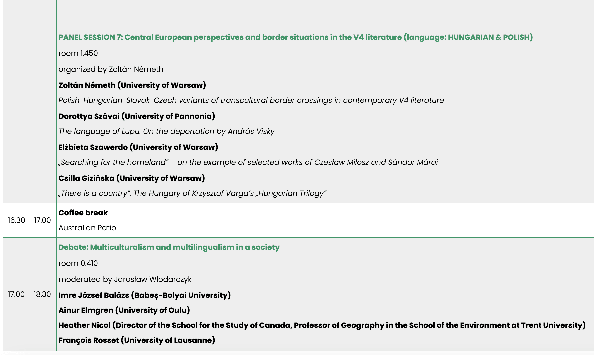This screenshot has width=594, height=355.
Task: Click the Australian Patio location text
Action: point(87,228)
